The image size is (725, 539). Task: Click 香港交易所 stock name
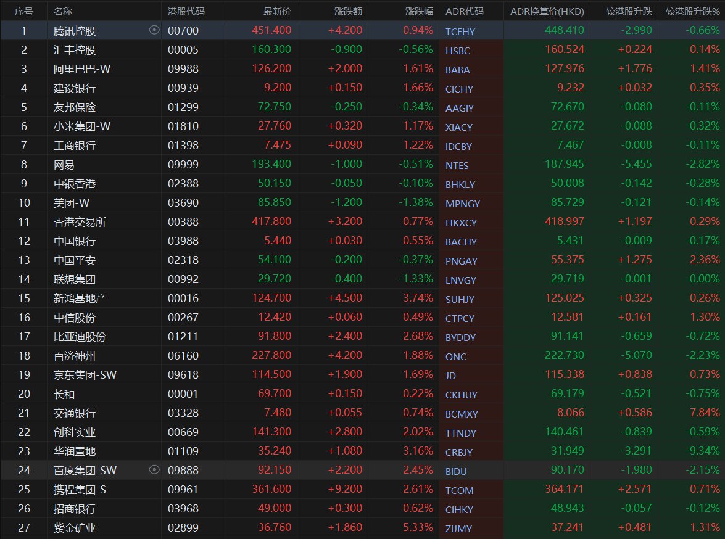tap(80, 223)
